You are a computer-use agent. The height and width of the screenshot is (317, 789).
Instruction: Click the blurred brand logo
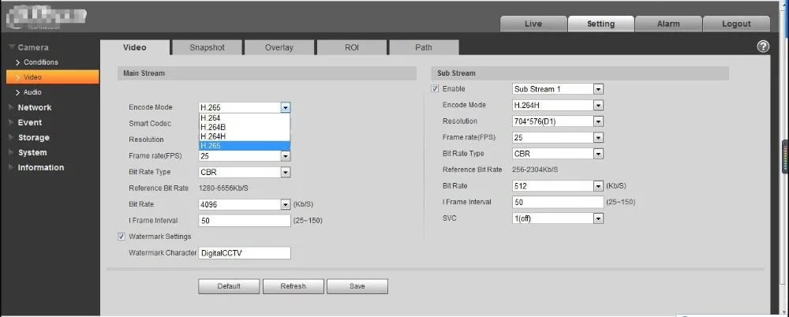pyautogui.click(x=47, y=19)
